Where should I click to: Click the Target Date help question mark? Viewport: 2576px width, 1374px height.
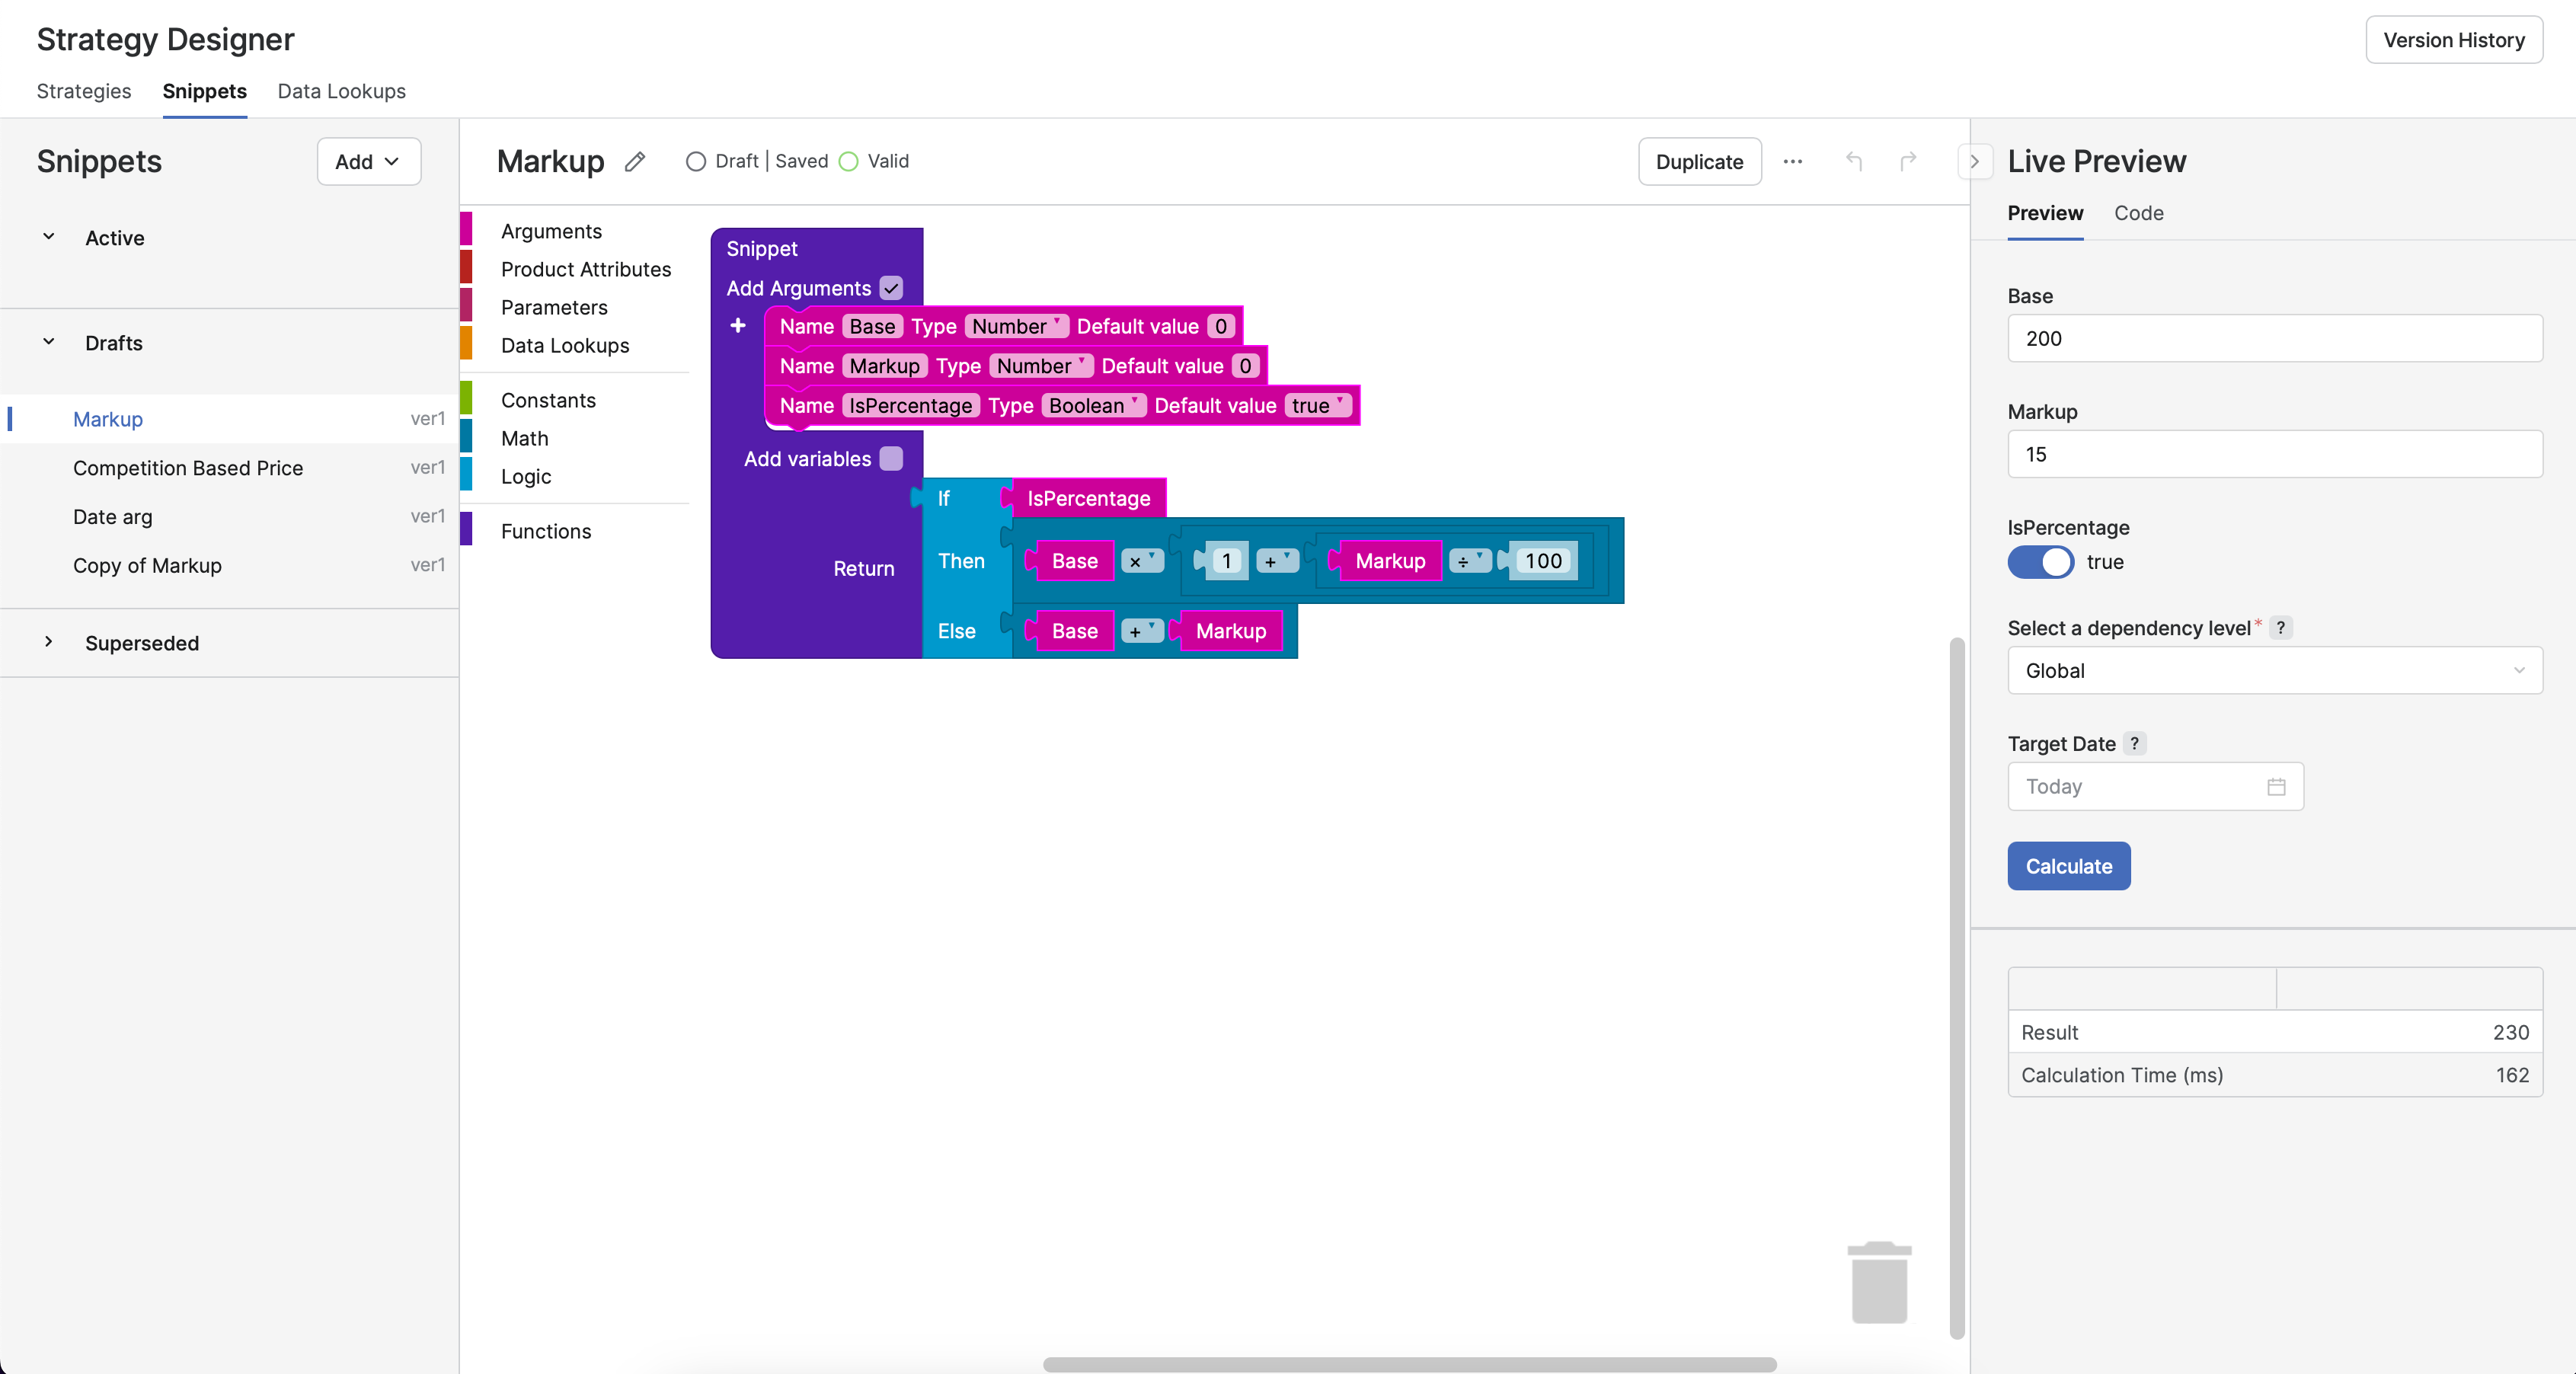[2134, 744]
